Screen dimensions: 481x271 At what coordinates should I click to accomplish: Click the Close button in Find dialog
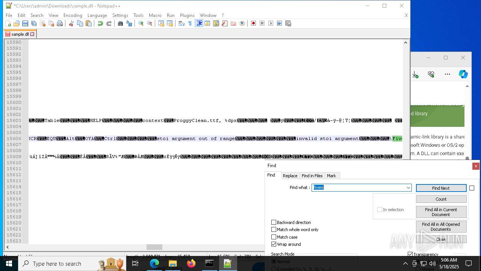point(441,239)
